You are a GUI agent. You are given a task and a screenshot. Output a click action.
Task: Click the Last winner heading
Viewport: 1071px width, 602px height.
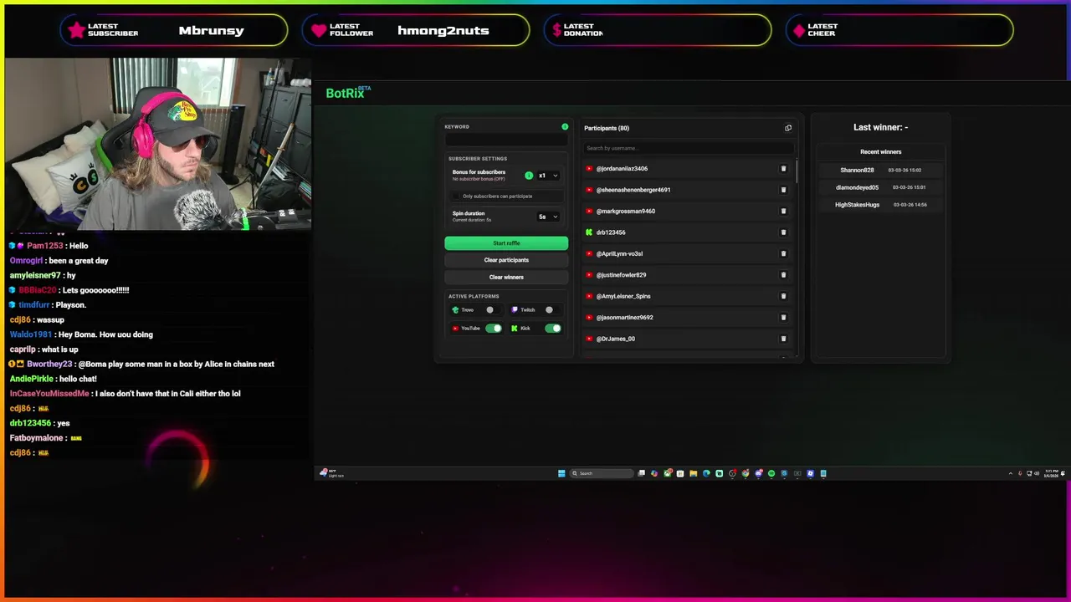coord(880,127)
